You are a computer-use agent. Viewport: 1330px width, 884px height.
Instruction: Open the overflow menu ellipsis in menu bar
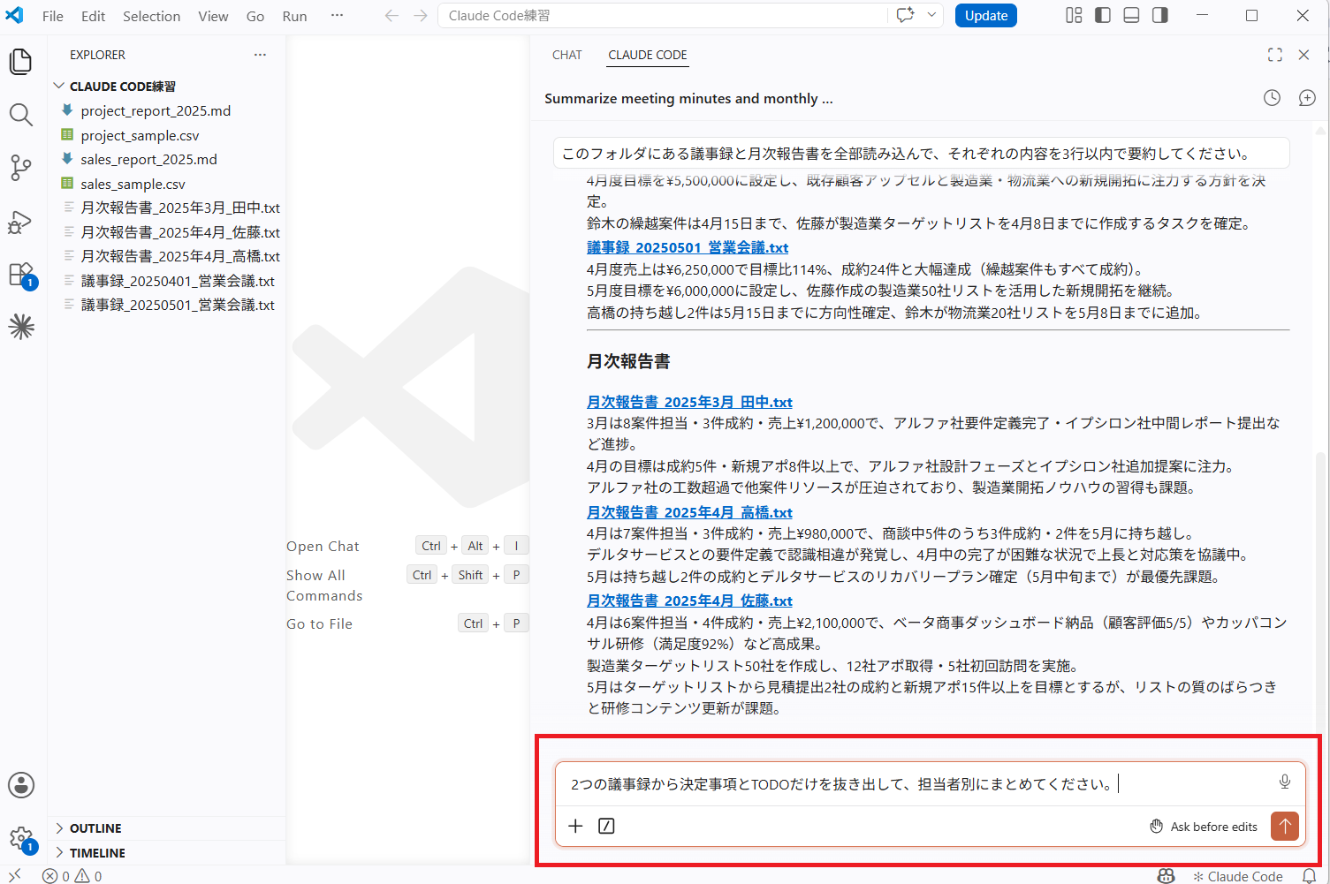click(x=337, y=15)
